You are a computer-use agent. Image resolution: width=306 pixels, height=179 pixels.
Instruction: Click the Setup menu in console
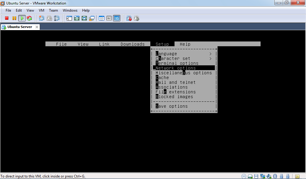coord(162,44)
